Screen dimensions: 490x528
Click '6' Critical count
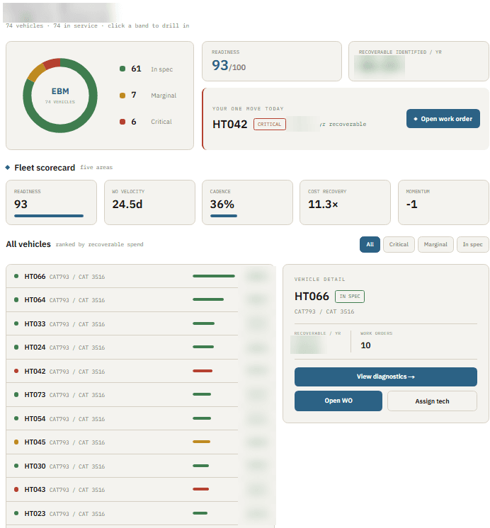click(x=134, y=122)
